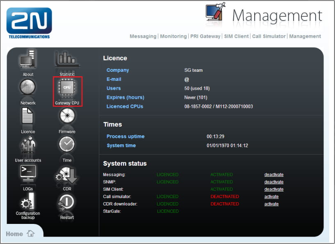Screen dimensions: 335x244
Task: Click the Expires (hours) label
Action: [x=125, y=98]
